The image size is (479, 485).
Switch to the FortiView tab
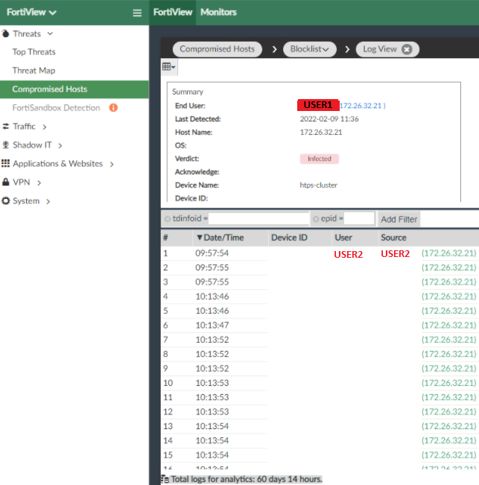[x=173, y=13]
